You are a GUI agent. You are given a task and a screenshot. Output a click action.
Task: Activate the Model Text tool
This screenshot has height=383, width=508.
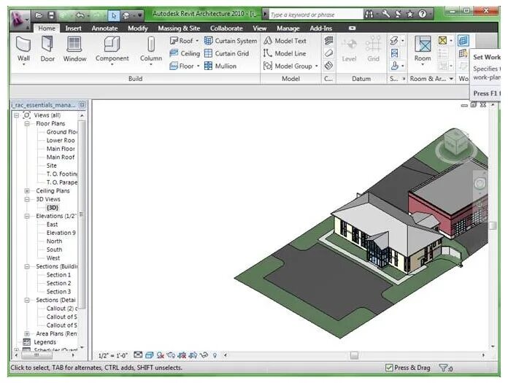[285, 41]
